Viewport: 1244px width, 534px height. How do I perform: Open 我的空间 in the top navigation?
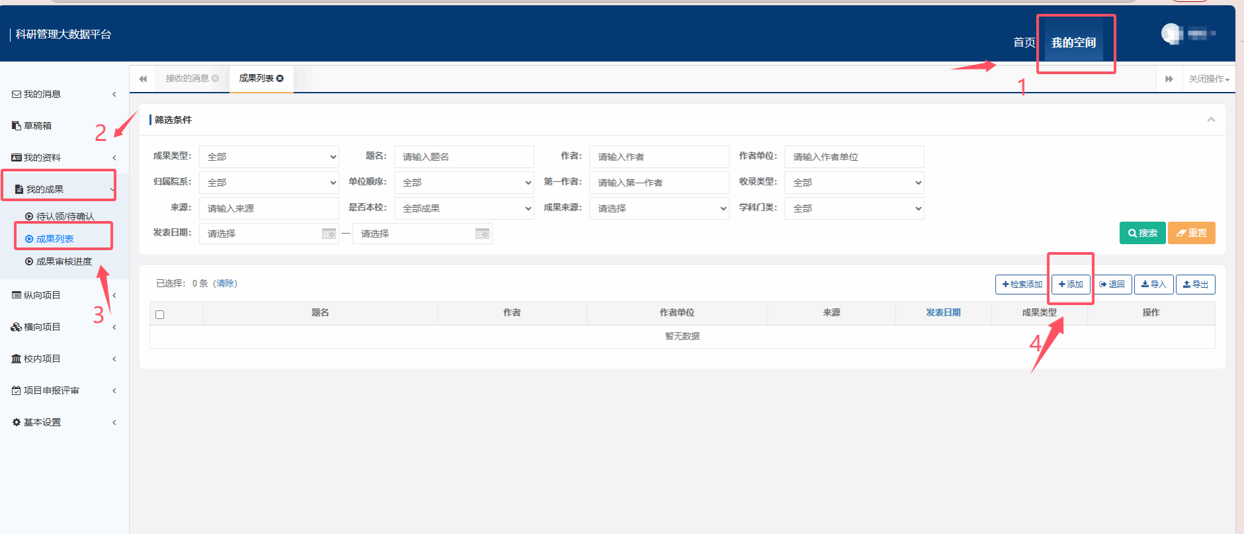click(x=1073, y=42)
